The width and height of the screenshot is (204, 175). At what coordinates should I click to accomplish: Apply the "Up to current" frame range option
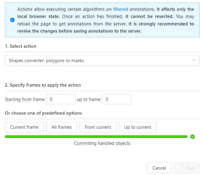click(137, 127)
